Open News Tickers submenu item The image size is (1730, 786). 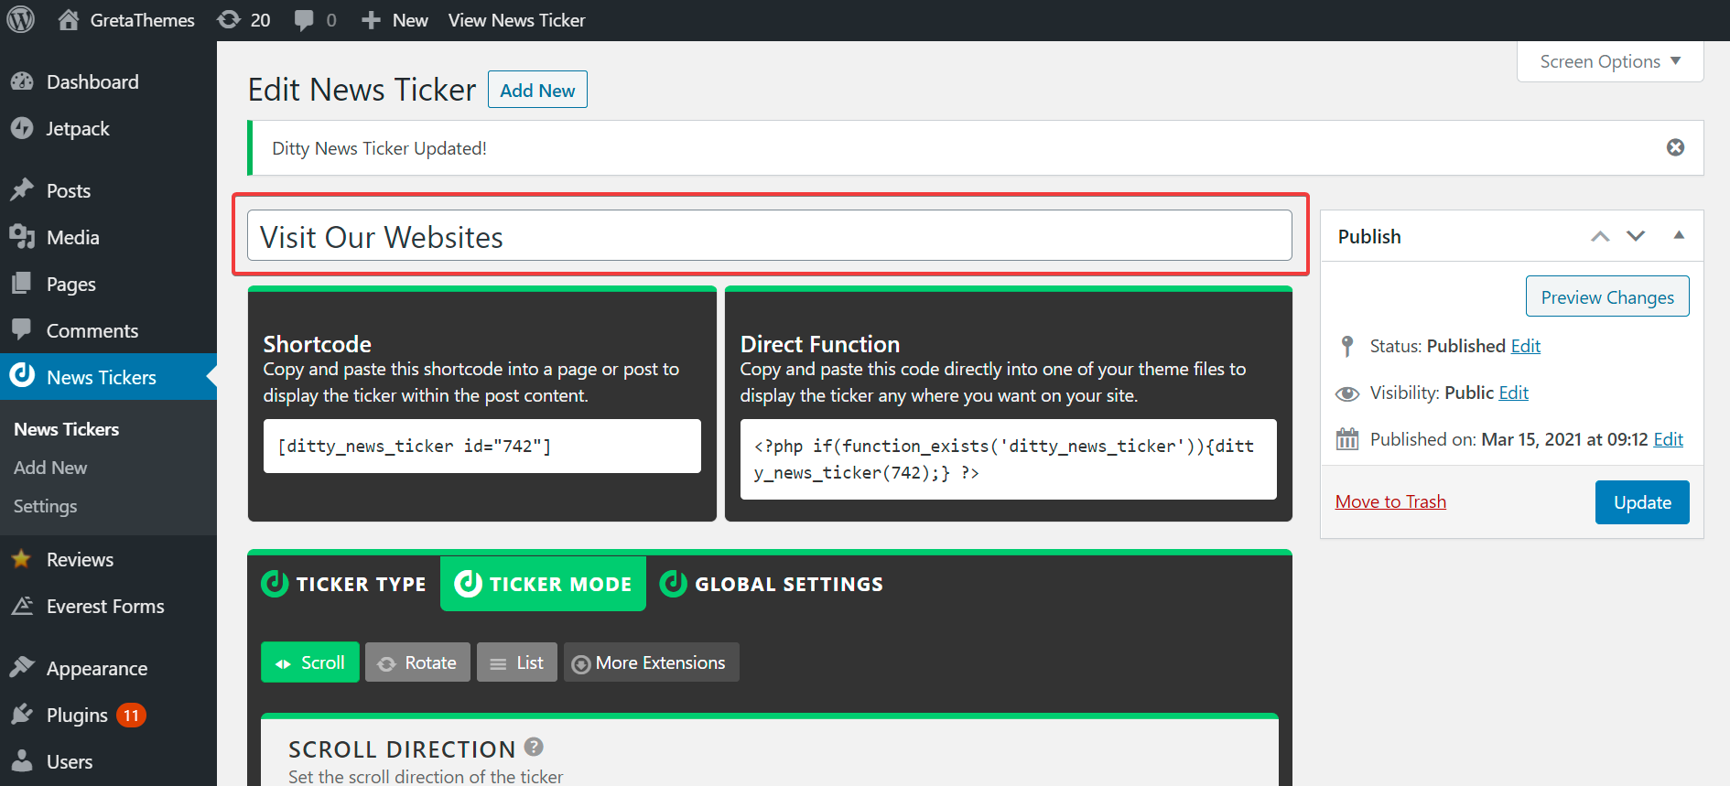(x=67, y=429)
